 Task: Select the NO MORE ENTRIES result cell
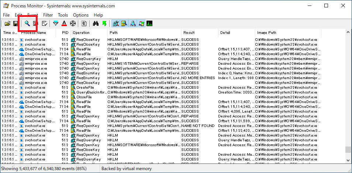pos(198,78)
